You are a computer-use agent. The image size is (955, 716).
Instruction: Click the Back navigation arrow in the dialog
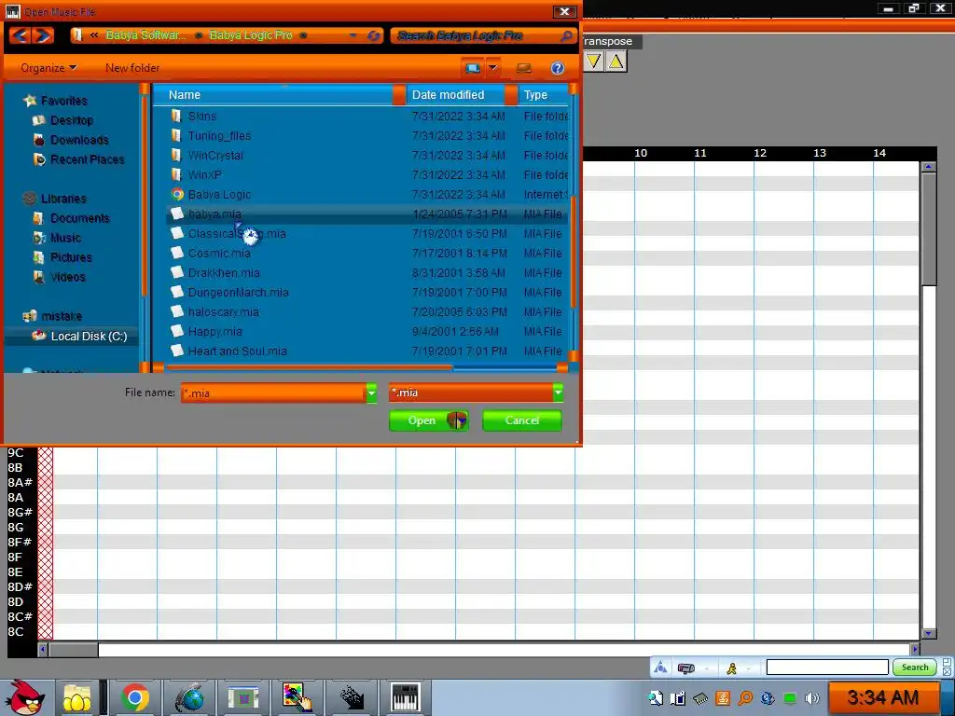[x=21, y=35]
